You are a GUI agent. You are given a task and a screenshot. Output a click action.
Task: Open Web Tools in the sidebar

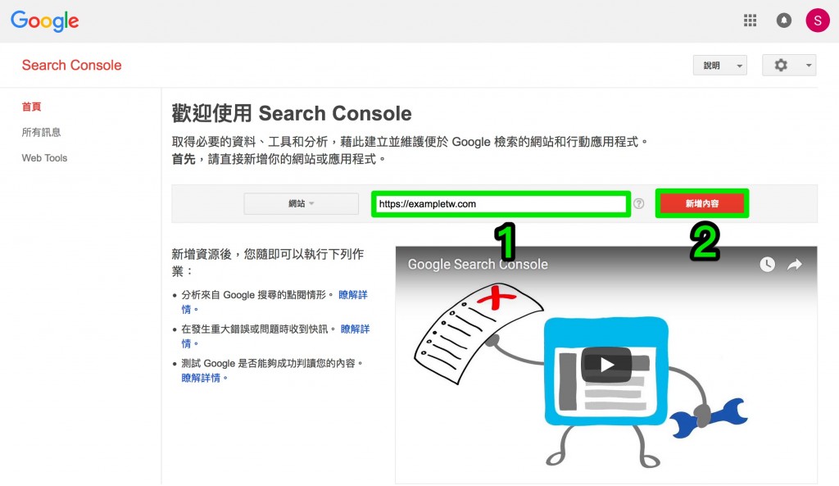[44, 158]
